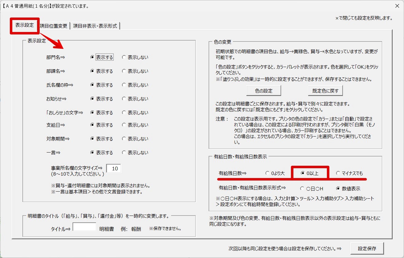Click the 設定保存 button
This screenshot has width=404, height=258.
click(367, 248)
